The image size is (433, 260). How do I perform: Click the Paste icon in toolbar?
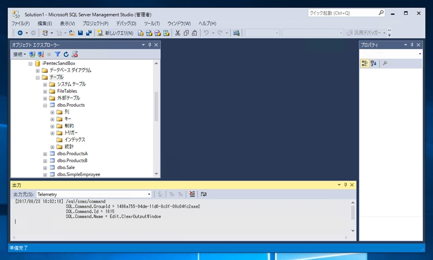pos(194,33)
